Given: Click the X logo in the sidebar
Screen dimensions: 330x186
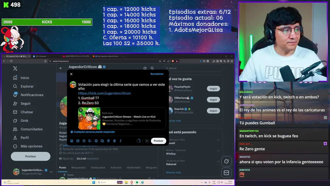Looking at the screenshot, I should click(x=15, y=68).
